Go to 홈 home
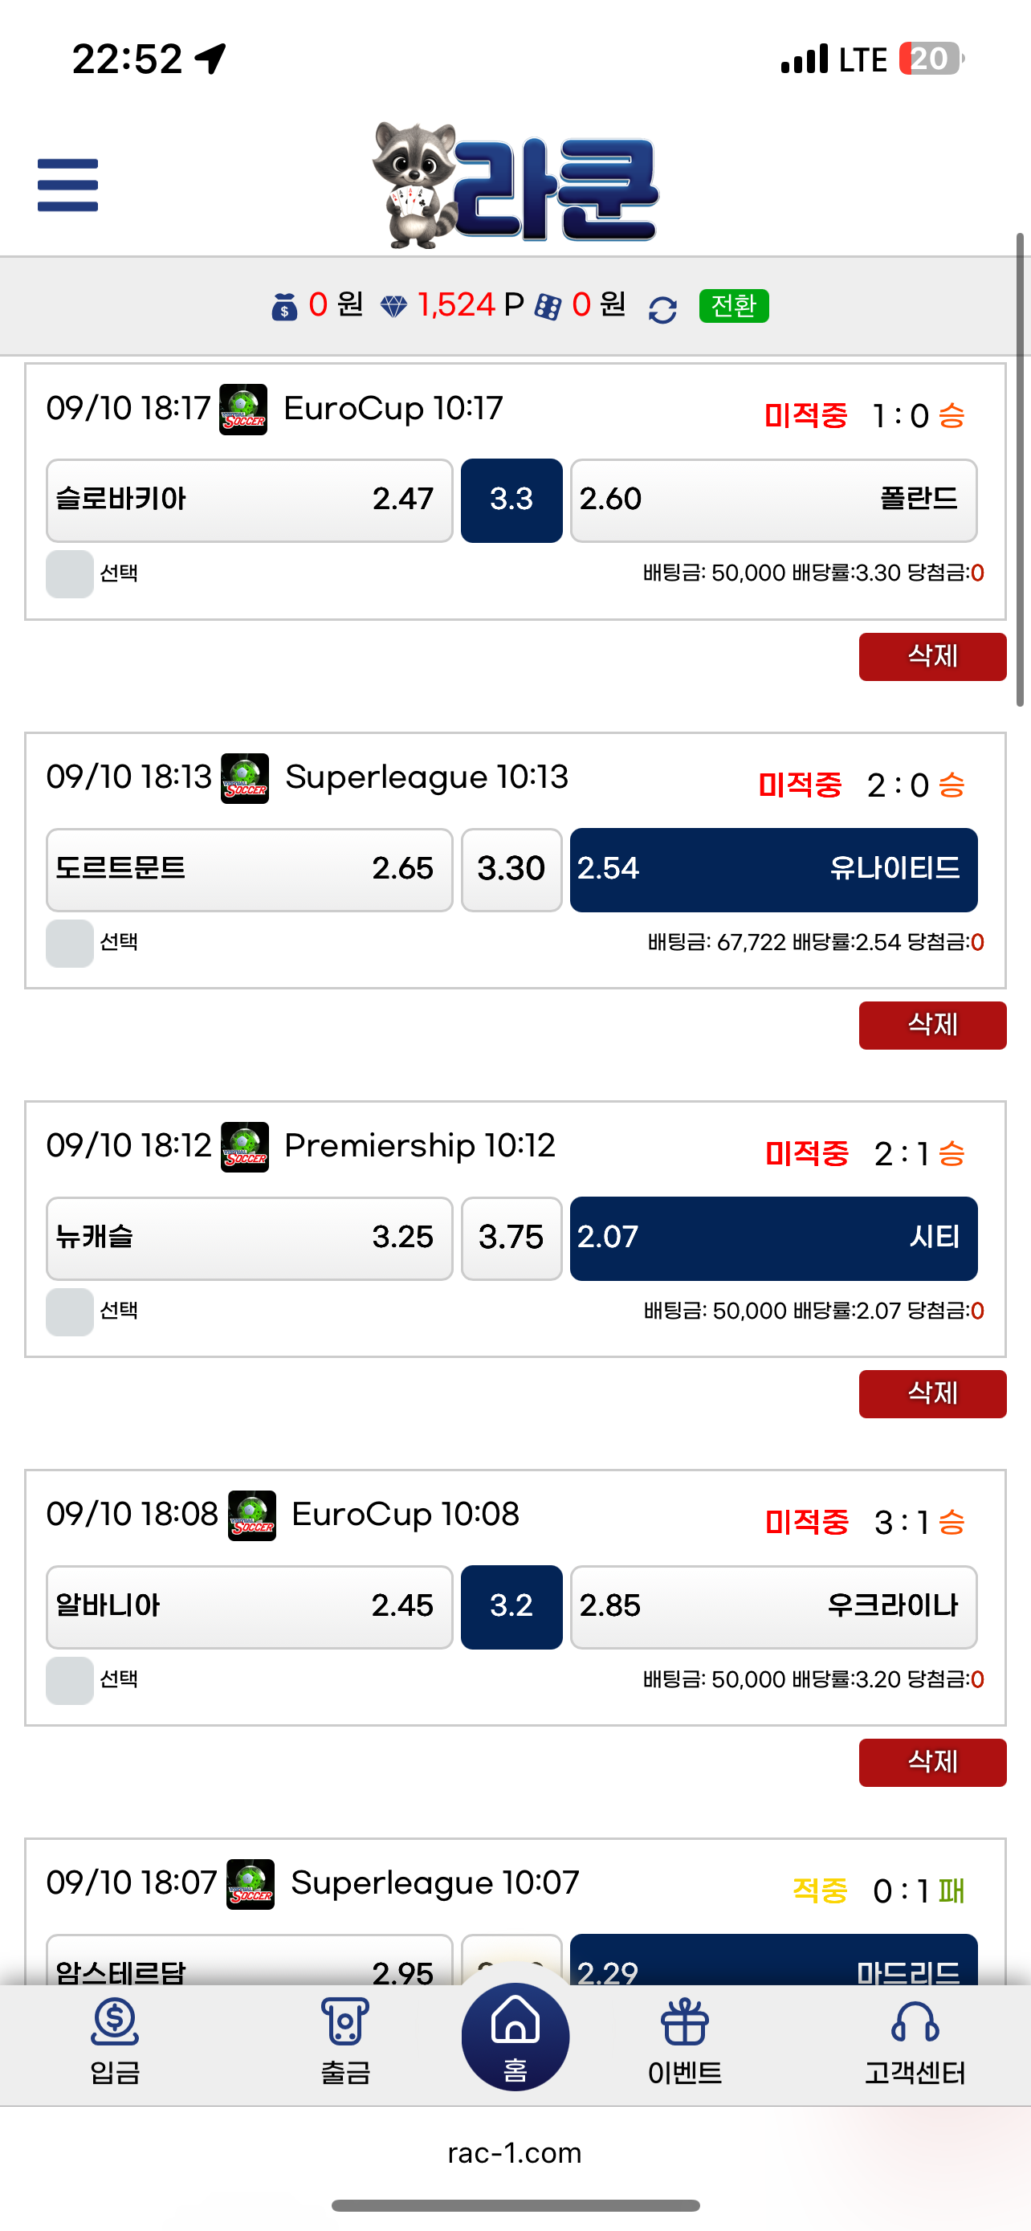1031x2231 pixels. coord(515,2036)
